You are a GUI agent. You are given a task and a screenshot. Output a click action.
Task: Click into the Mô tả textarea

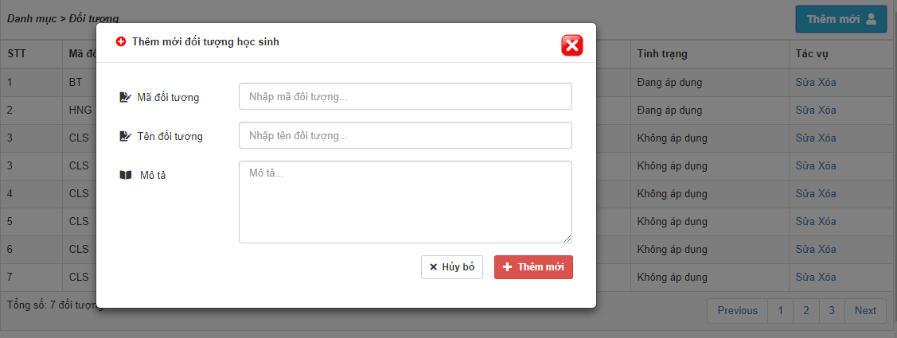tap(405, 201)
